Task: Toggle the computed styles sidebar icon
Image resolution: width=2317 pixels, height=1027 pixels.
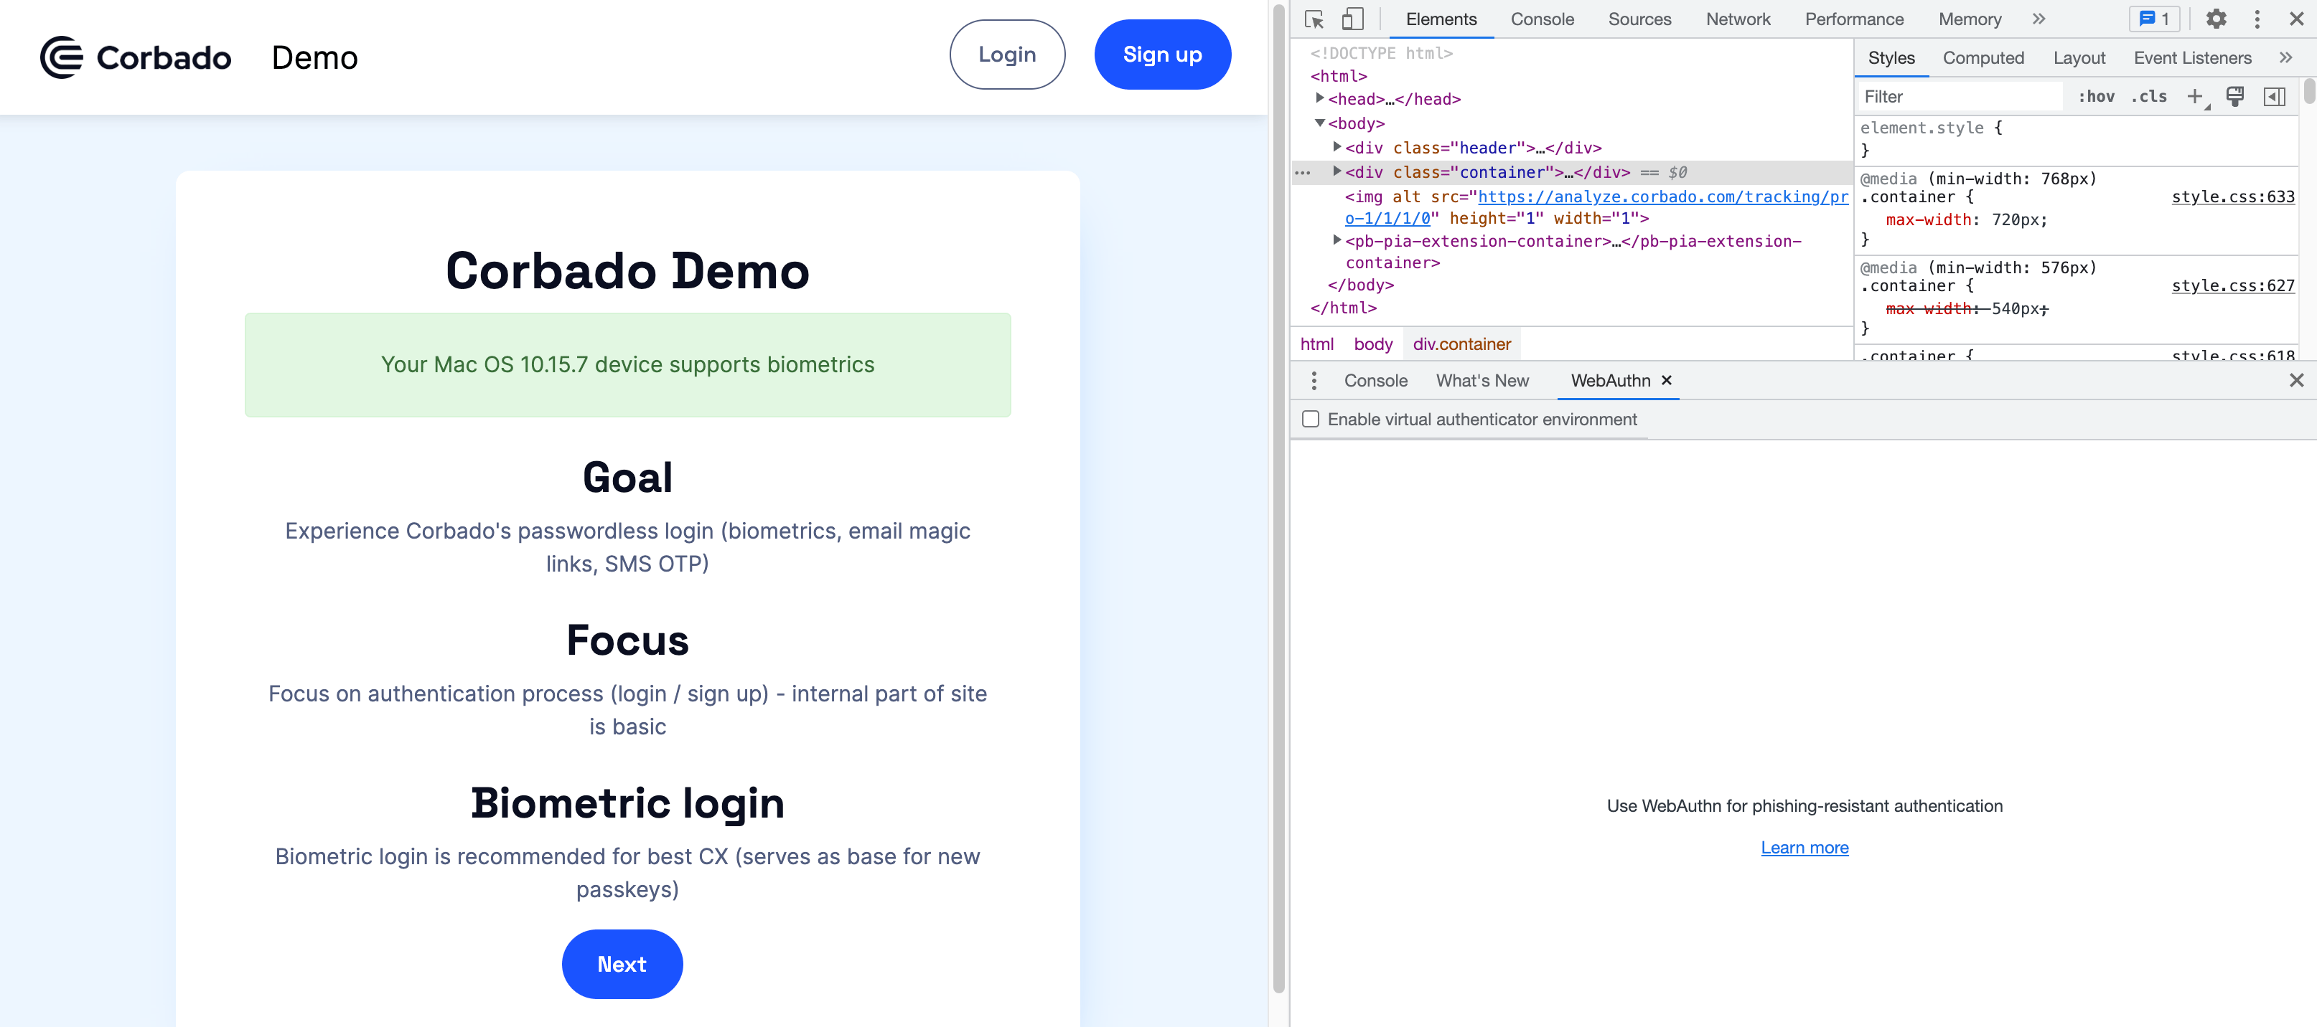Action: point(2274,96)
